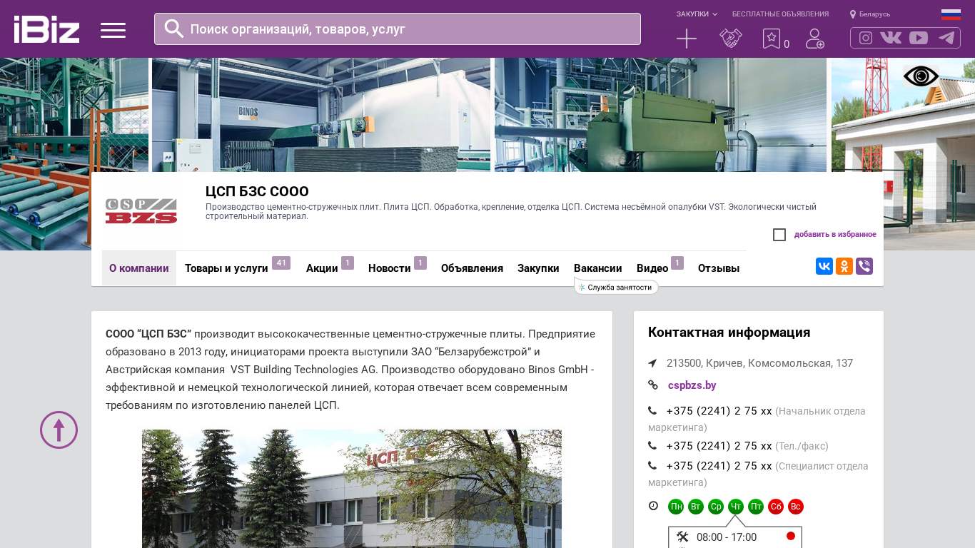Click phone icon beside Тел./факс number
The image size is (975, 548).
click(652, 446)
